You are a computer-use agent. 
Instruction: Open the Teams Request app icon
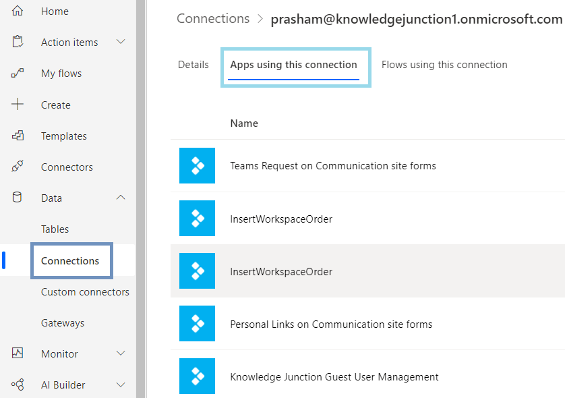197,166
